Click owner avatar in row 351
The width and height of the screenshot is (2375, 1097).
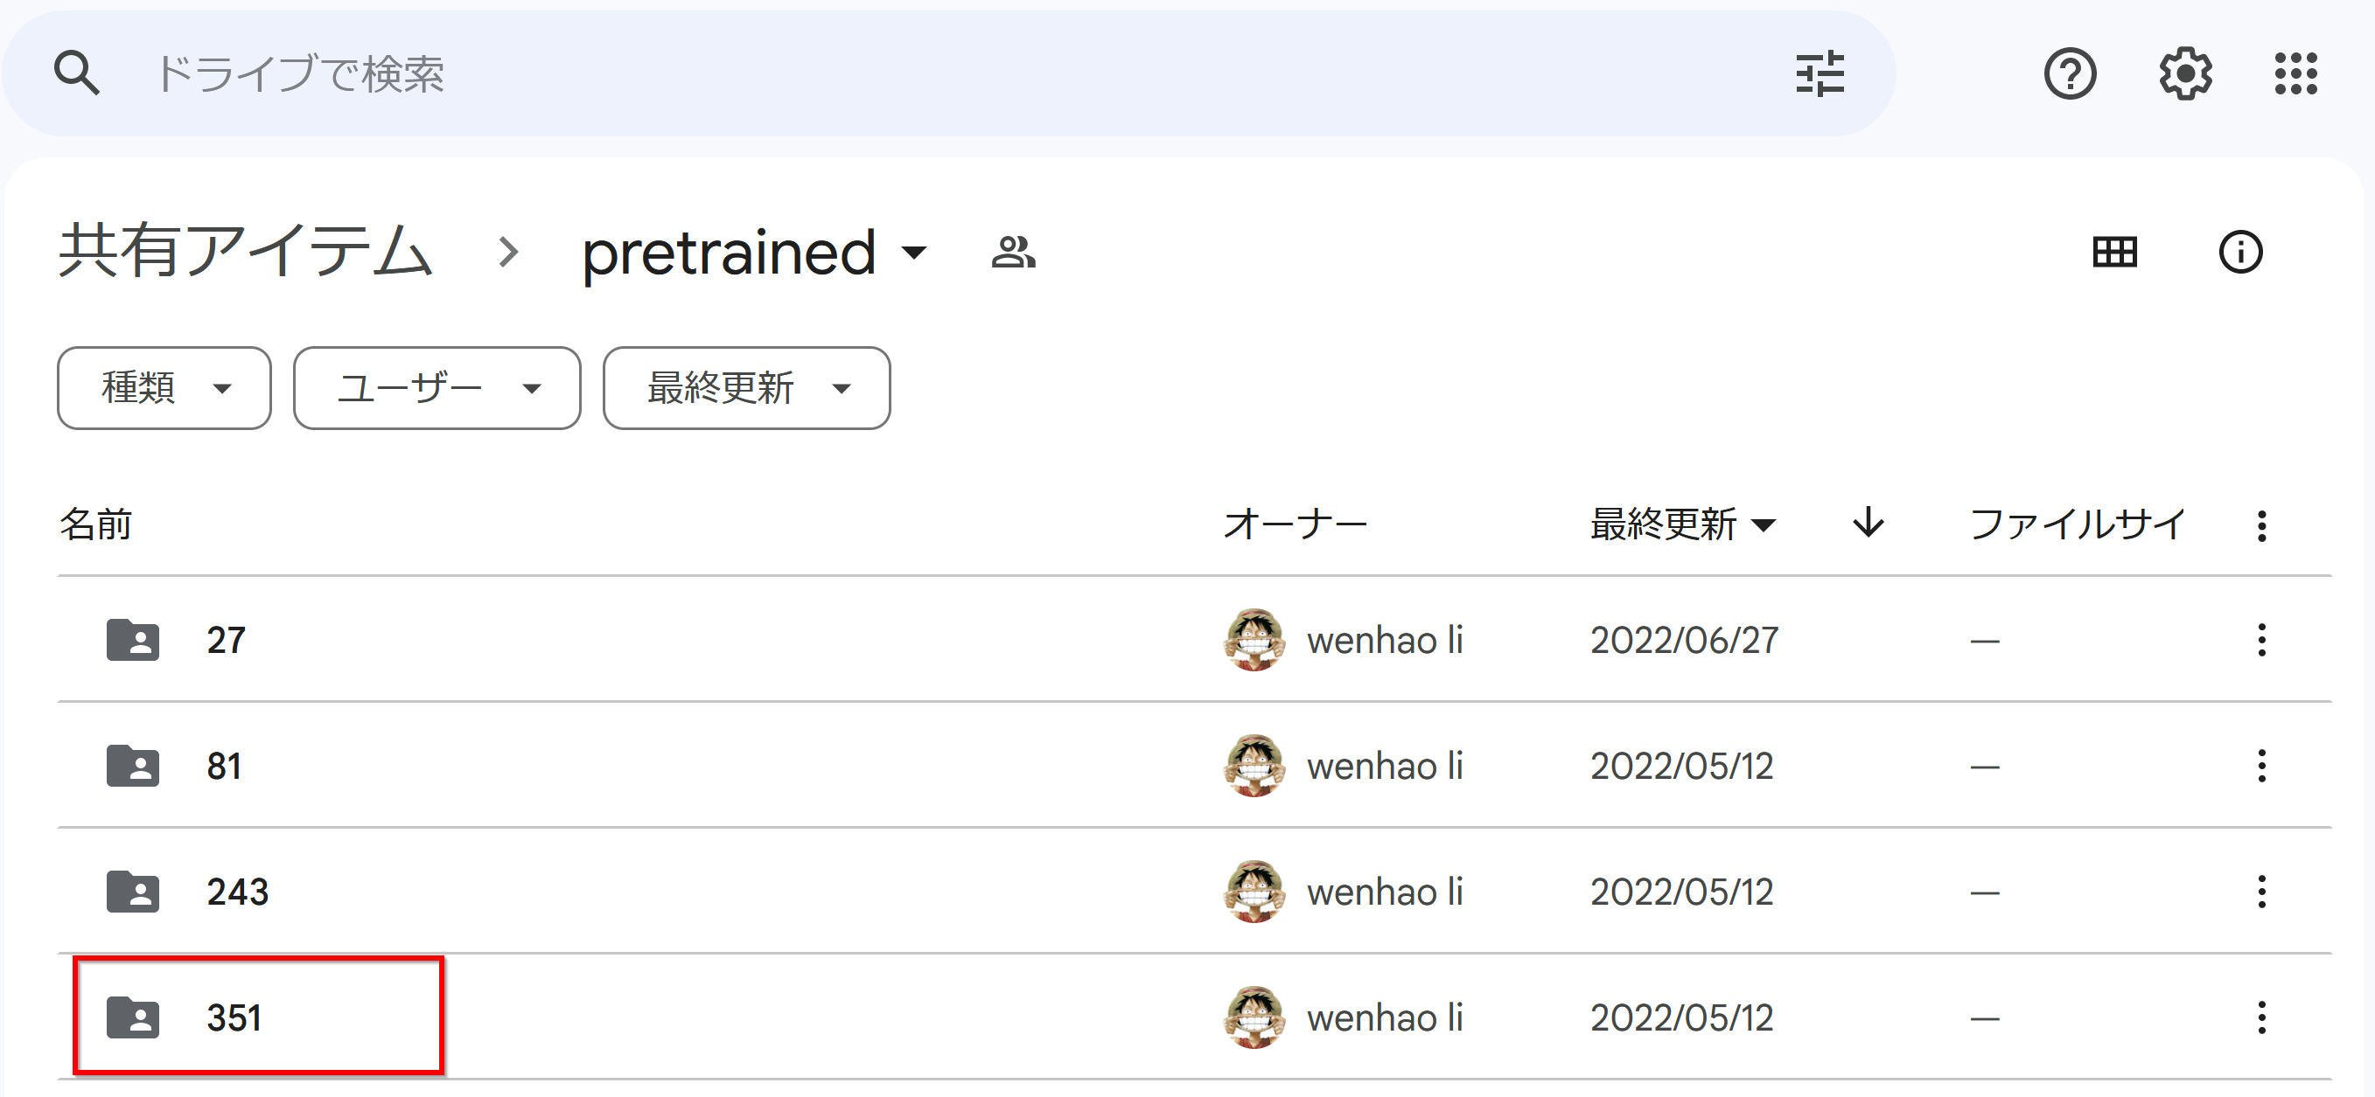click(x=1254, y=1017)
